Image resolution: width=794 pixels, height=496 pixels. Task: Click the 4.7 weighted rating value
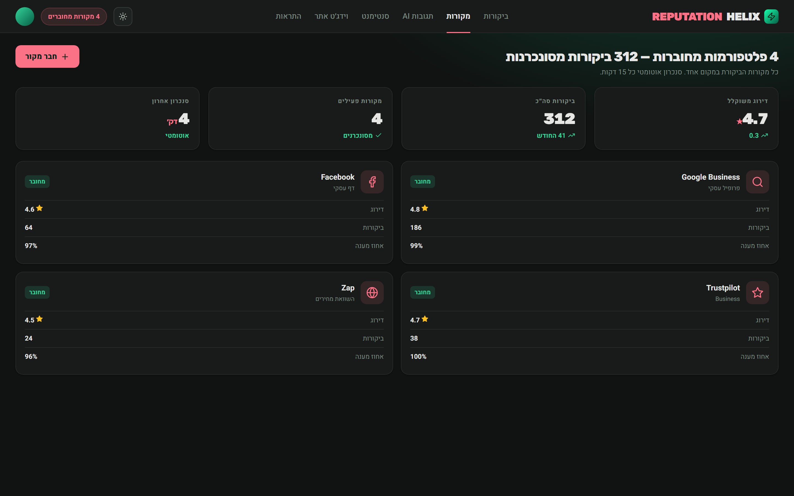(755, 118)
